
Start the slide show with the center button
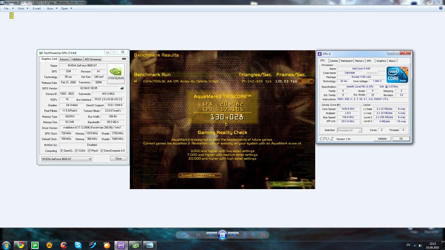click(222, 235)
